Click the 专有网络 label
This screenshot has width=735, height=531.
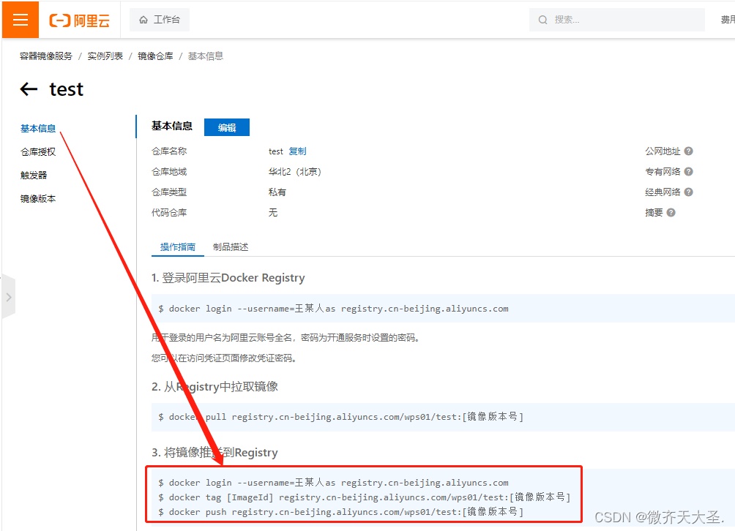(x=663, y=171)
